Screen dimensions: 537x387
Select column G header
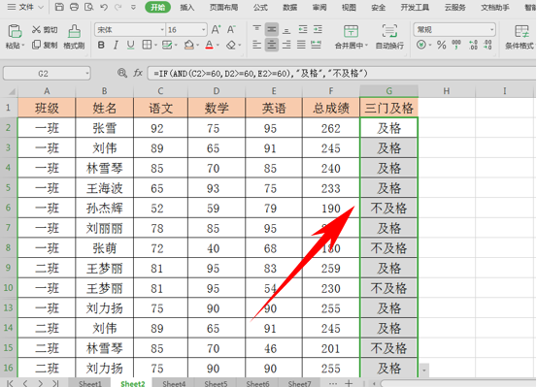[x=389, y=90]
